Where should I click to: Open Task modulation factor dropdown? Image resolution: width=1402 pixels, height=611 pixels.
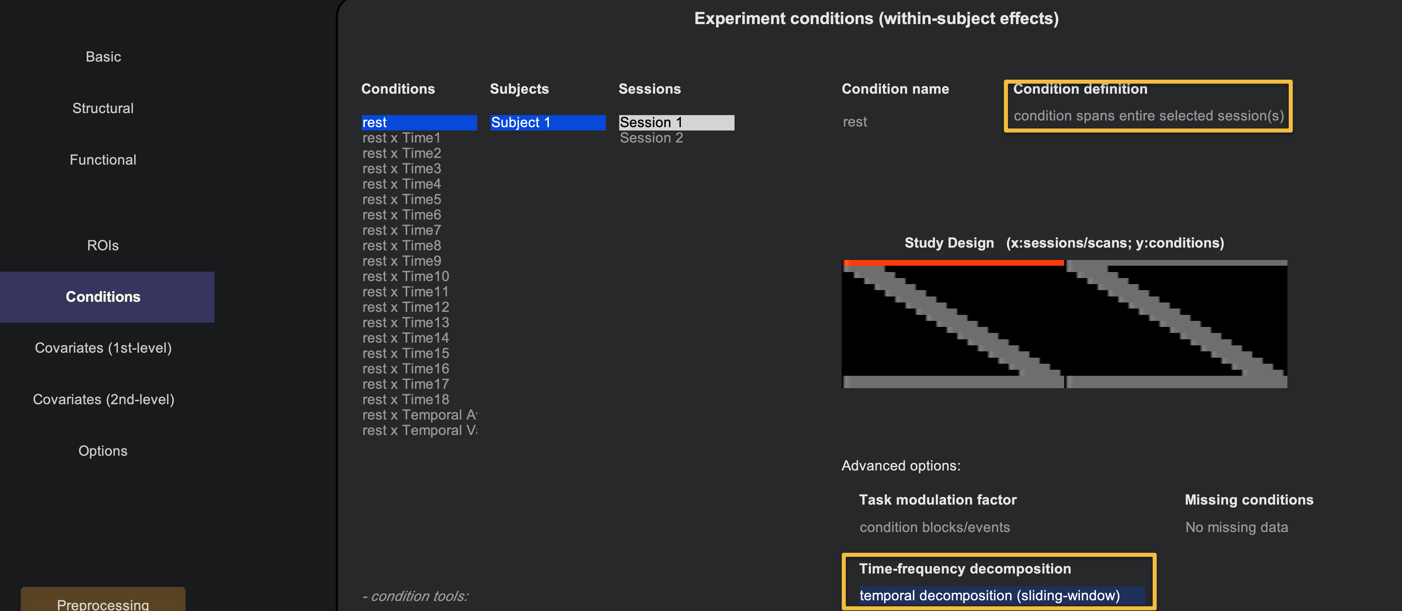935,527
